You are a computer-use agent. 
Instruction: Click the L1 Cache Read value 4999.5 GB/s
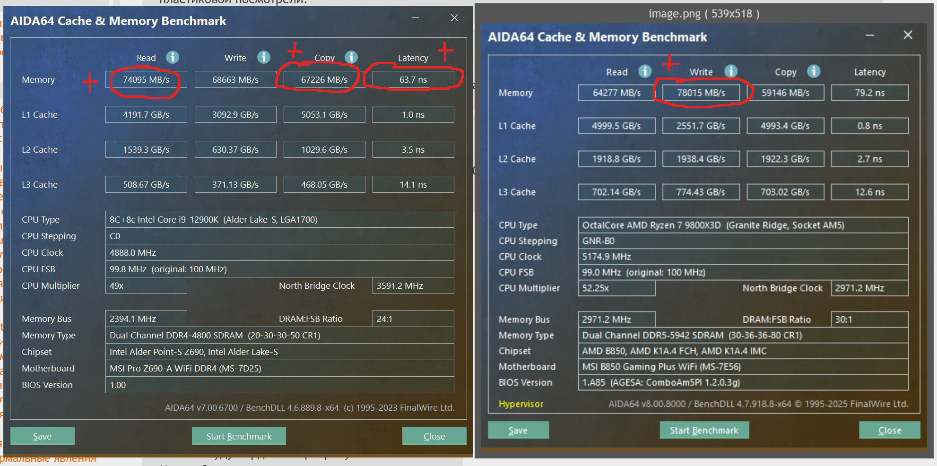click(616, 126)
